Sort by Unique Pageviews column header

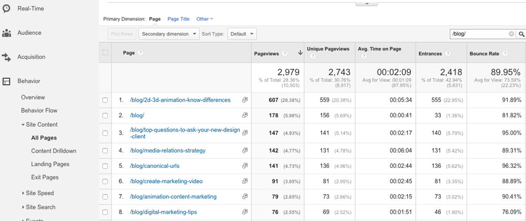pyautogui.click(x=328, y=49)
